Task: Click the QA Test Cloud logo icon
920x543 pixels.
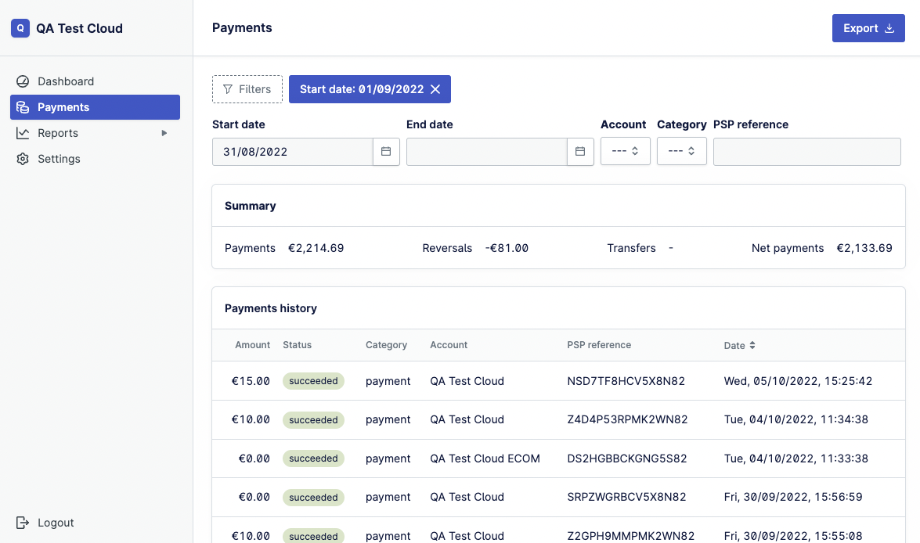Action: 20,28
